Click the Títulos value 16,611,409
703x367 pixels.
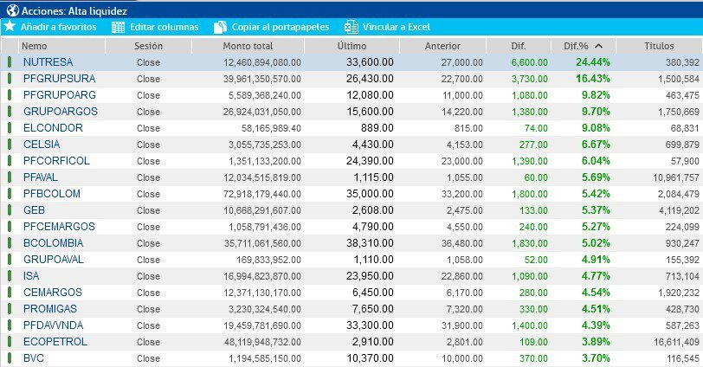(676, 342)
